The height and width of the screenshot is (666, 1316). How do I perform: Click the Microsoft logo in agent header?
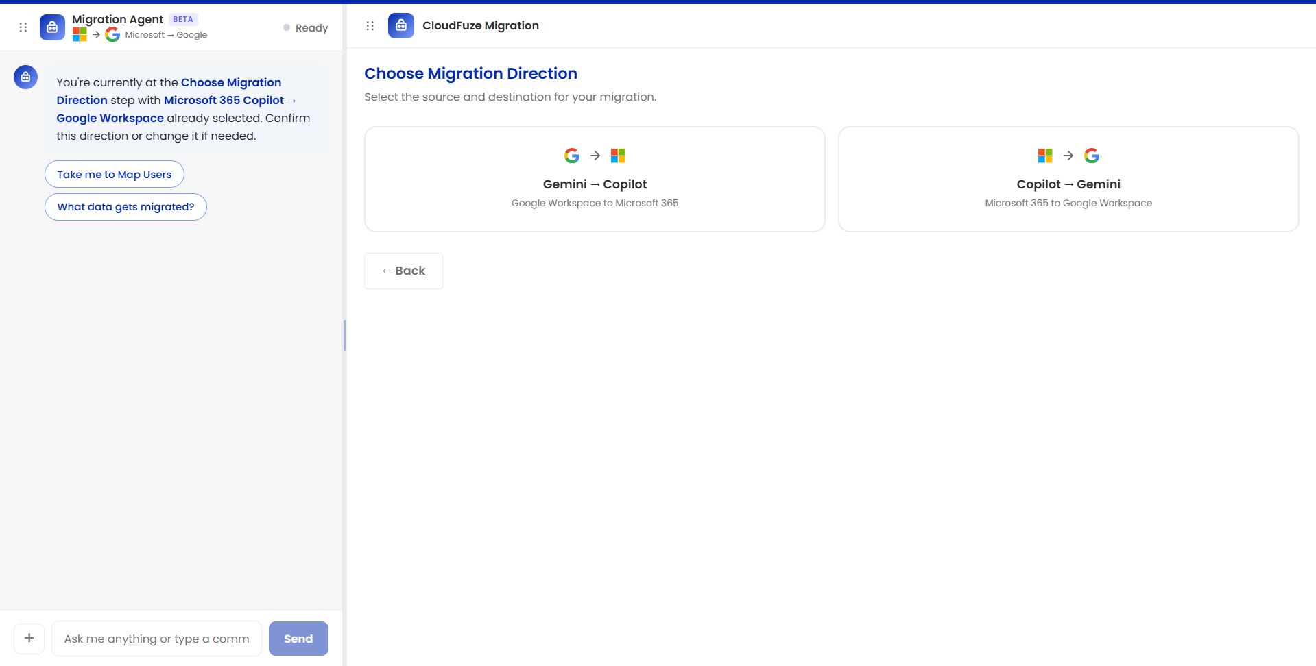click(x=80, y=35)
